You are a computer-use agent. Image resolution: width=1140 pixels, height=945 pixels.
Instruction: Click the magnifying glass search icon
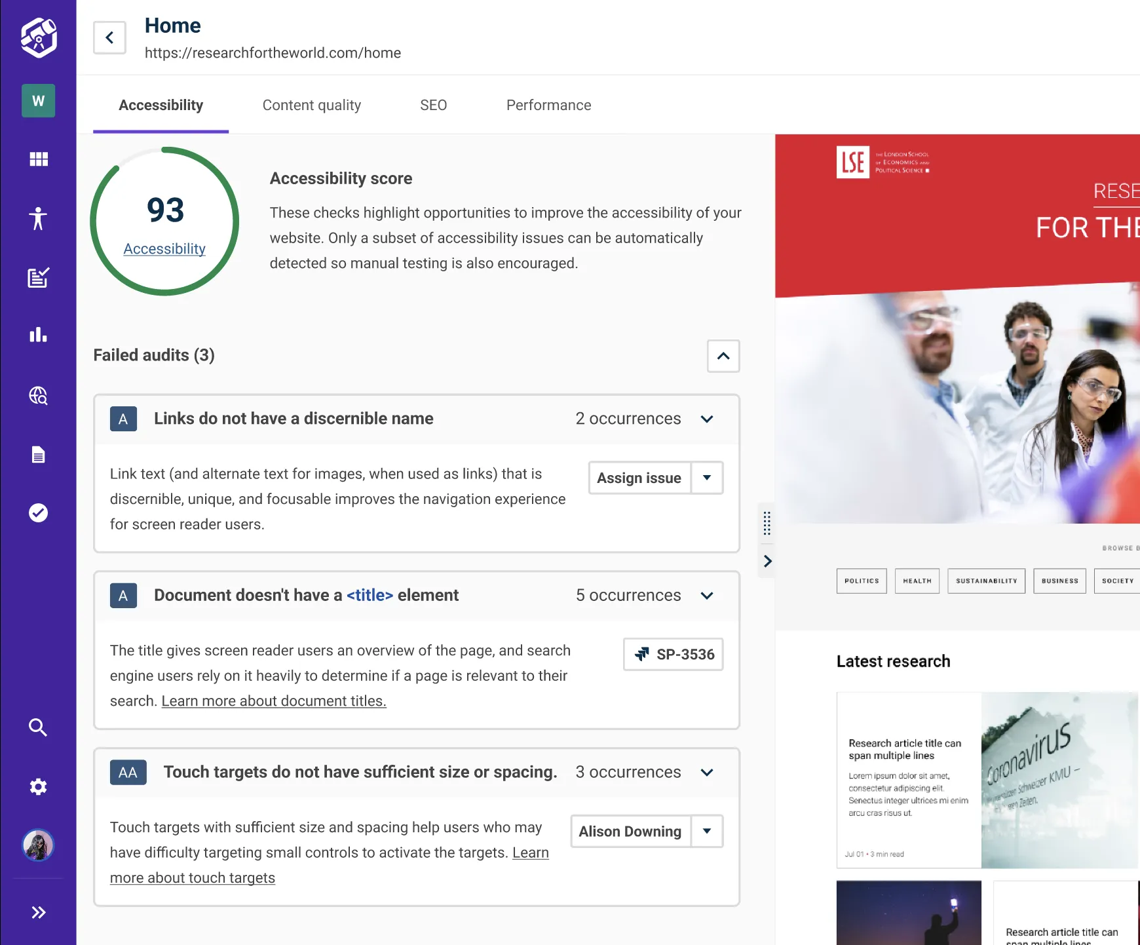click(x=38, y=727)
